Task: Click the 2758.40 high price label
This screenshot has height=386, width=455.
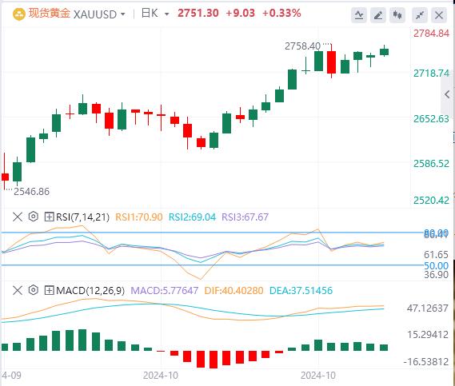Action: (x=302, y=46)
